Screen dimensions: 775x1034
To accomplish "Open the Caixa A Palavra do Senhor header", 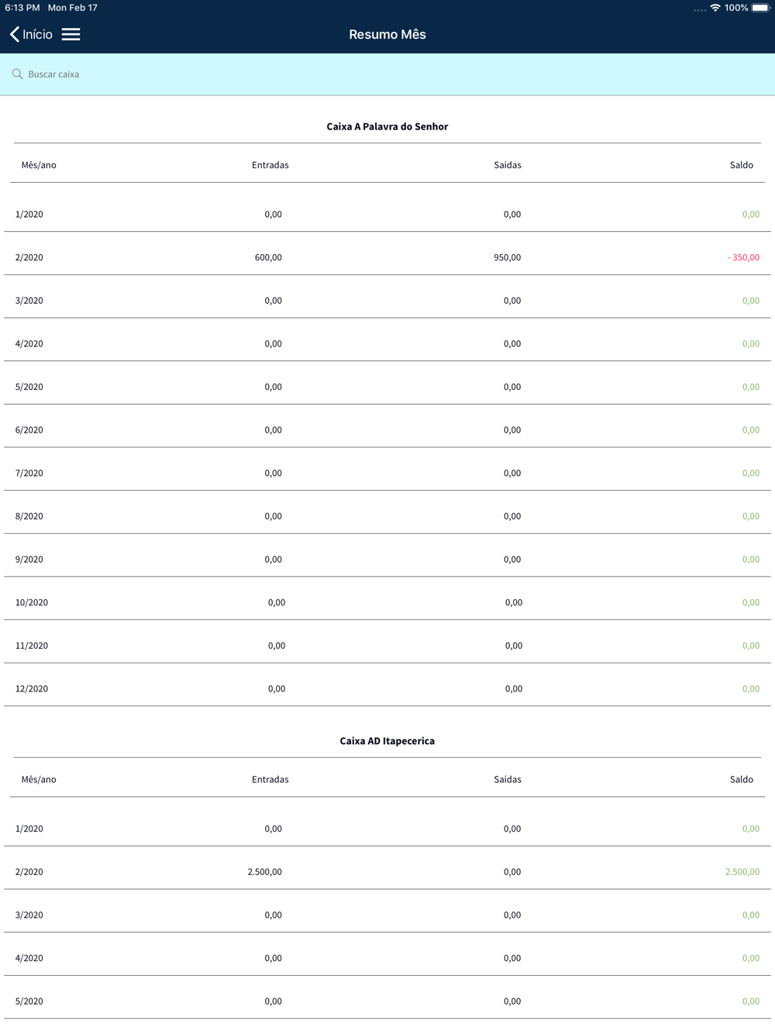I will (x=387, y=126).
